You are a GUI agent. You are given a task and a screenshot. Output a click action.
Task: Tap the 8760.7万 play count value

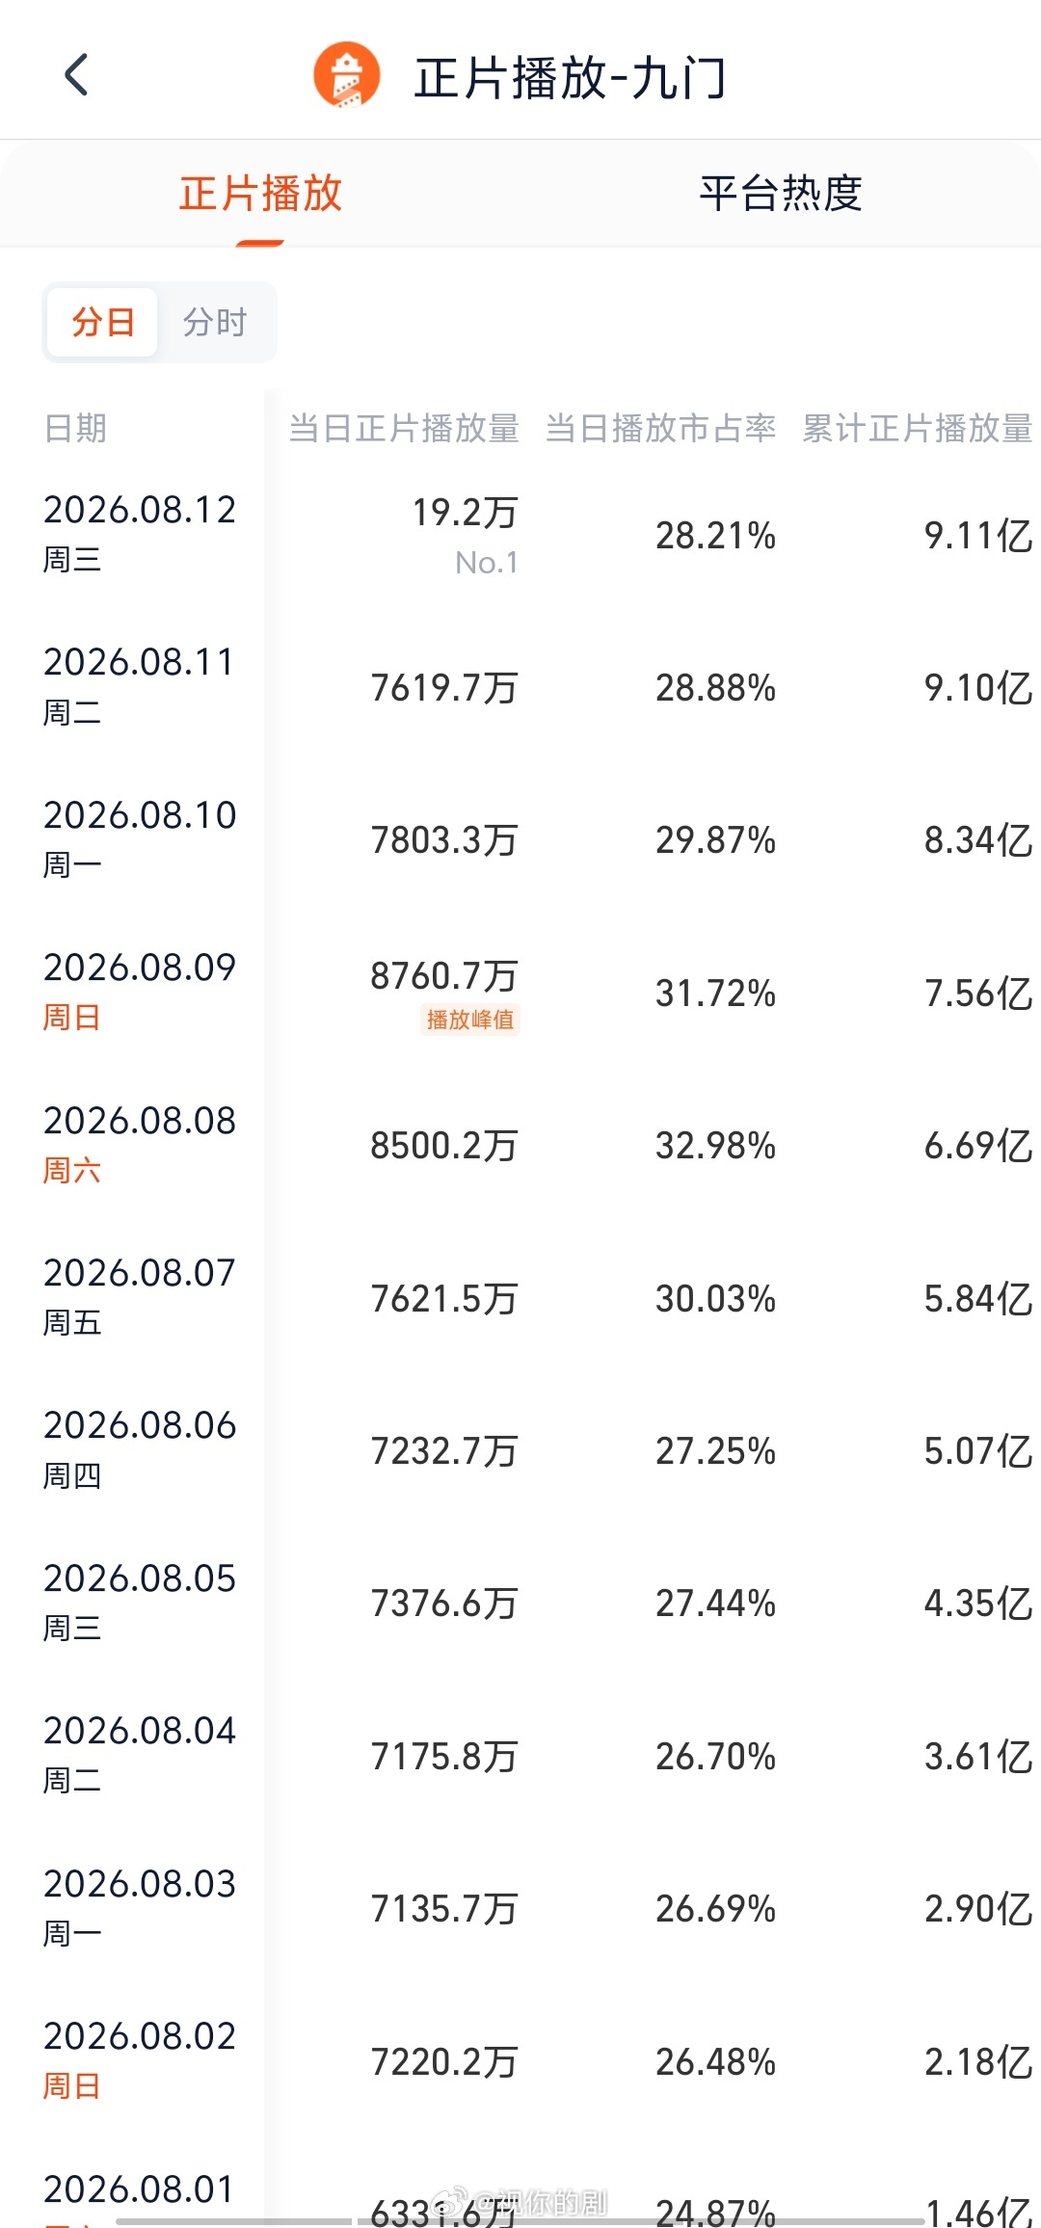(x=444, y=976)
